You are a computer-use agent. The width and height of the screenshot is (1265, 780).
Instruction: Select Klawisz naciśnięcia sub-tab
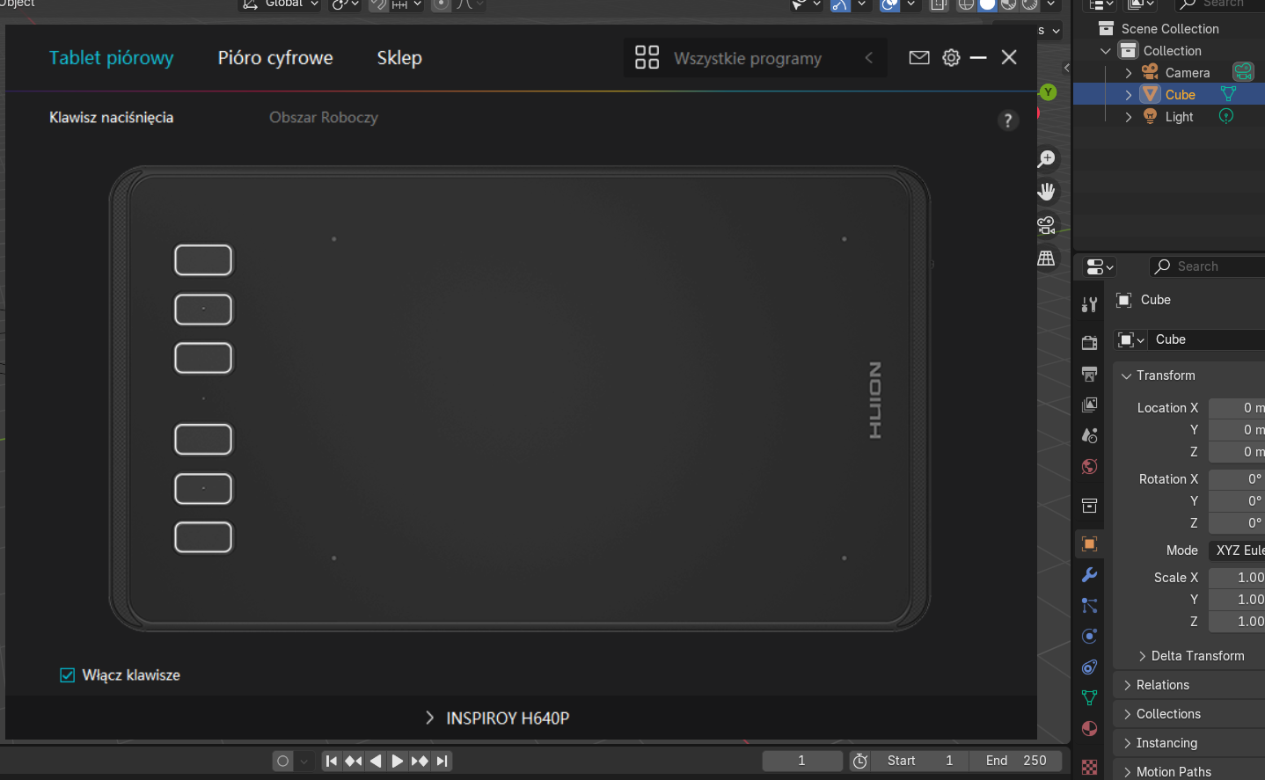[111, 118]
